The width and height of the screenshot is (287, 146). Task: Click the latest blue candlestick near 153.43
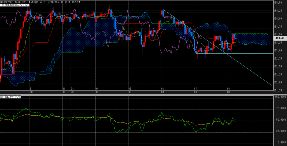(235, 36)
